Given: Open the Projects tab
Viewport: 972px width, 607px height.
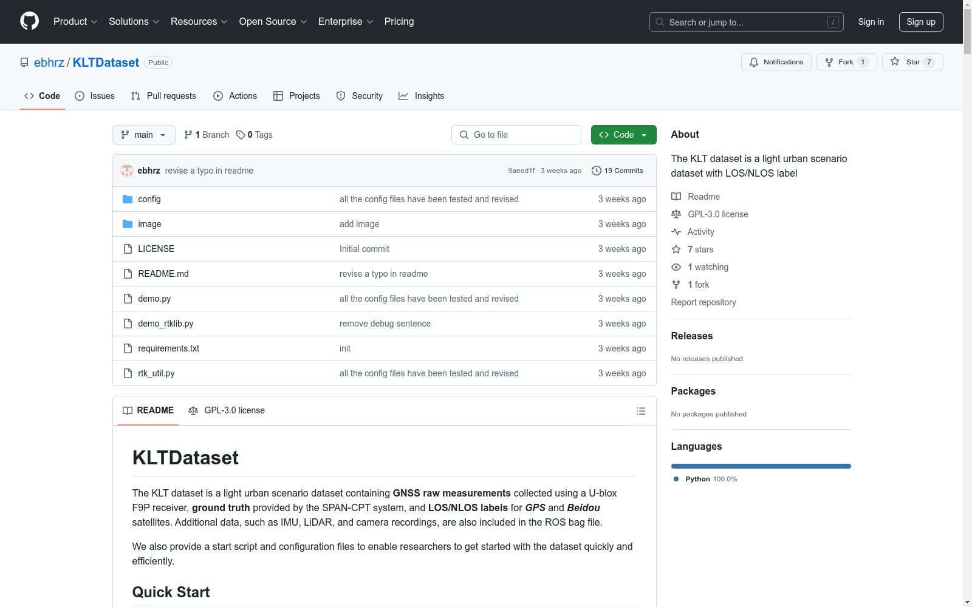Looking at the screenshot, I should point(296,96).
